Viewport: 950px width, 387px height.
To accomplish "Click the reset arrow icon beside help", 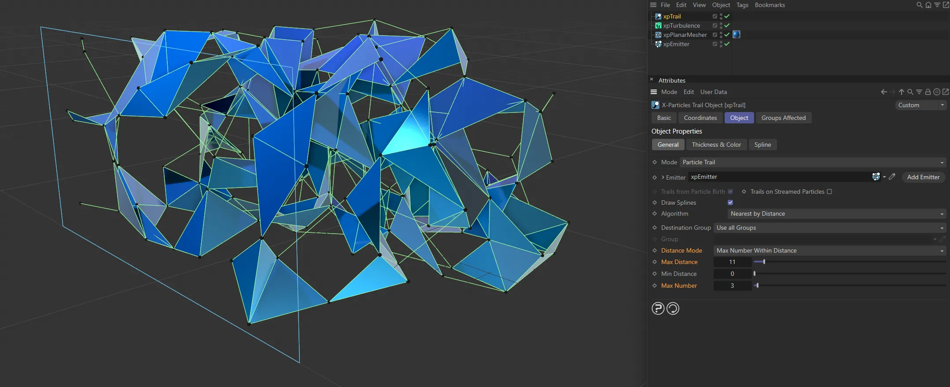I will click(x=673, y=309).
